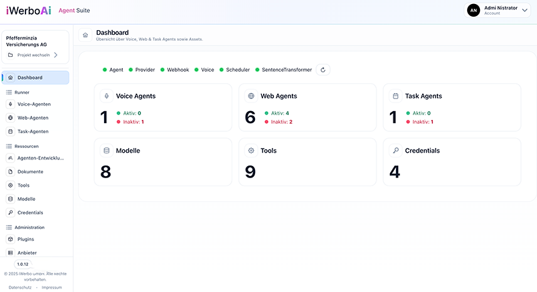Viewport: 537px width, 292px height.
Task: Click the Task Agents calendar icon
Action: tap(395, 96)
